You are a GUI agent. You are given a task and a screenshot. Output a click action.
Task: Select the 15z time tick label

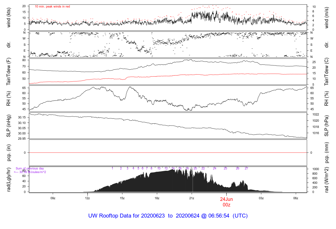[122, 198]
